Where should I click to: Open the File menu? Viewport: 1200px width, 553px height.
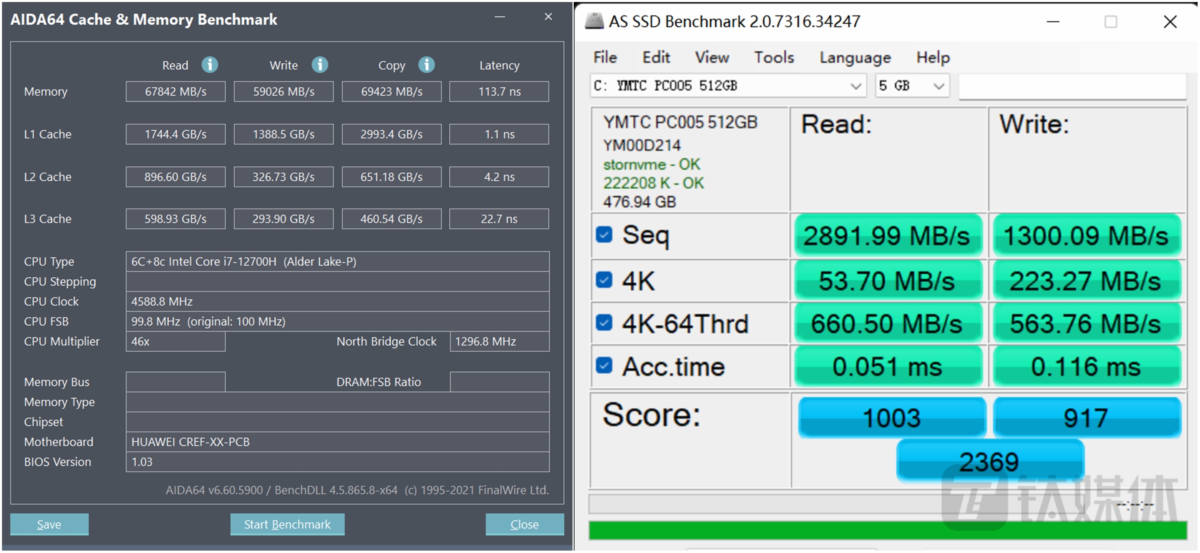605,57
